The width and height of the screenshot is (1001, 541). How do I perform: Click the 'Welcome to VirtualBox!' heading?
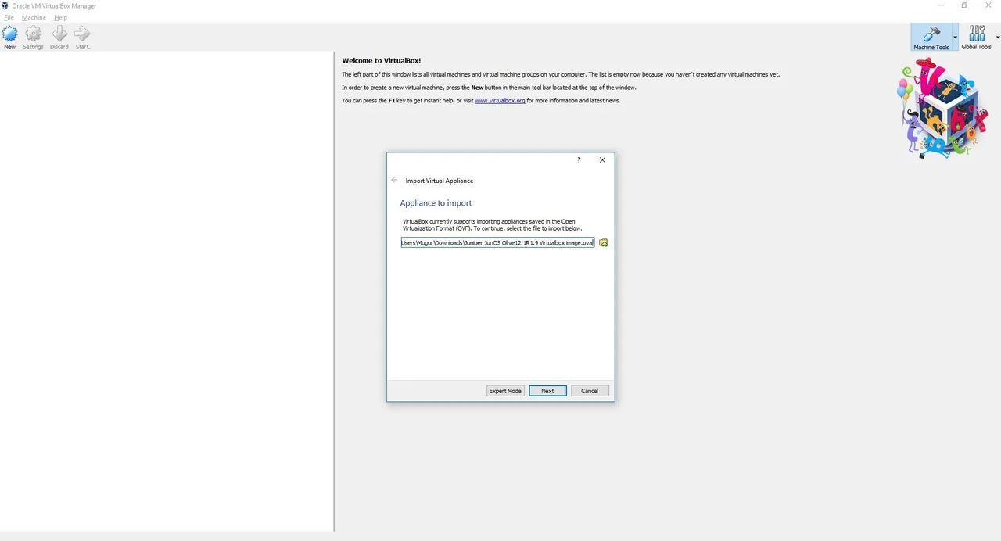[x=382, y=61]
